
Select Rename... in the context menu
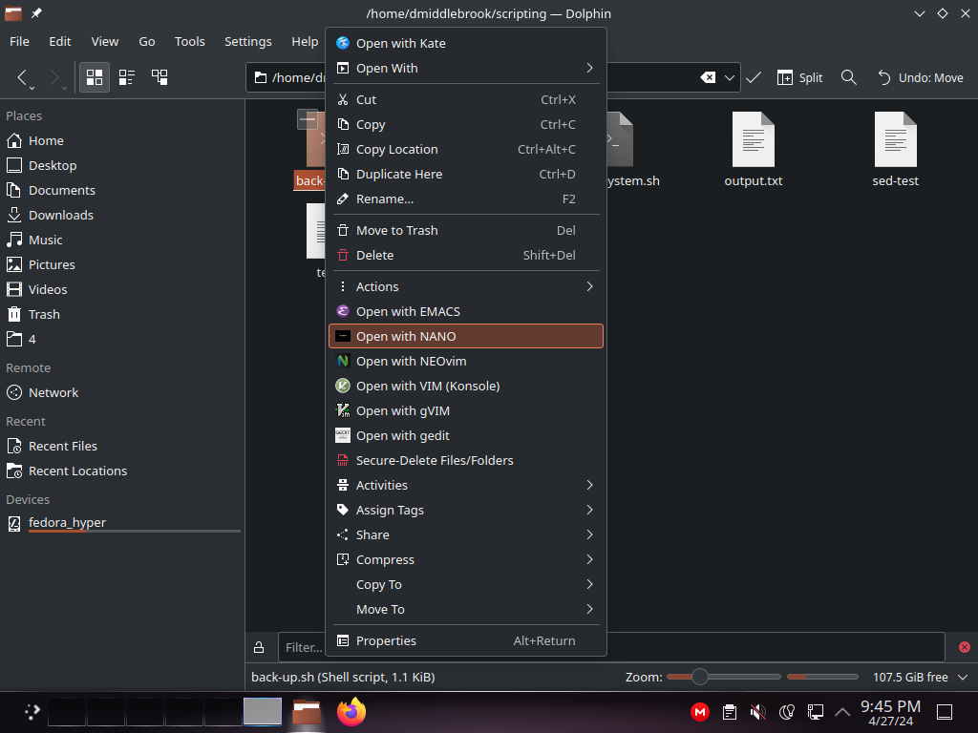click(x=466, y=199)
